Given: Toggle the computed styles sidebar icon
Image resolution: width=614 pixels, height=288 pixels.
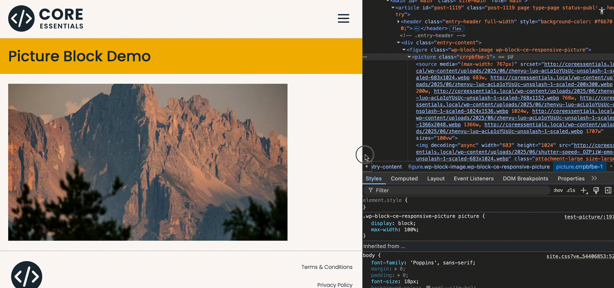Looking at the screenshot, I should click(608, 190).
